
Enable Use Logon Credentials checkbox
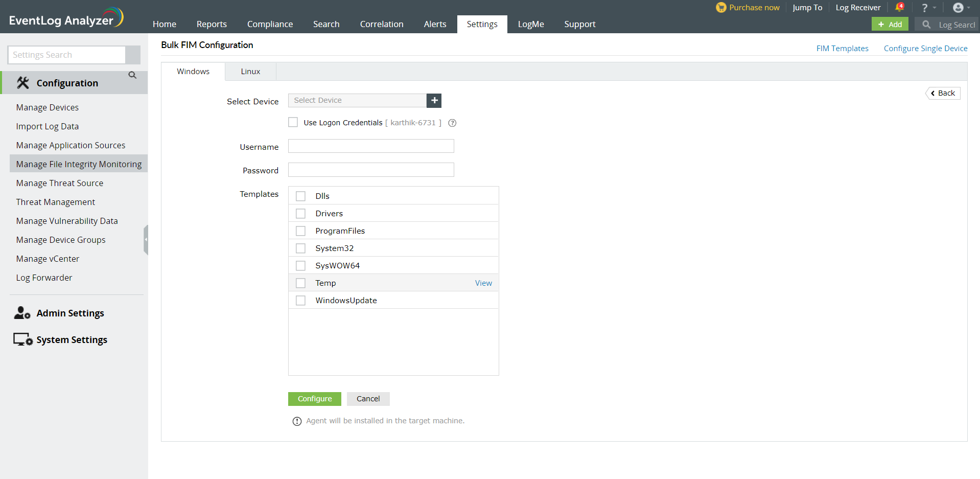coord(293,122)
